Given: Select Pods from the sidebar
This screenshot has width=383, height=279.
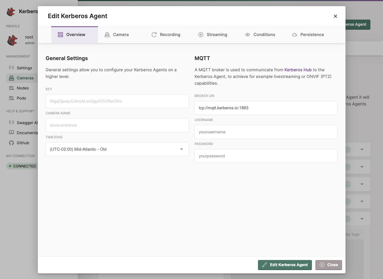Looking at the screenshot, I should [x=11, y=98].
